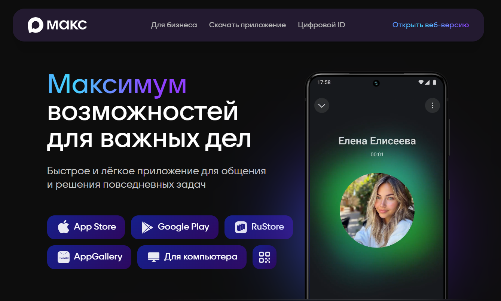Click the gradient Максимум headline
This screenshot has width=501, height=301.
117,84
